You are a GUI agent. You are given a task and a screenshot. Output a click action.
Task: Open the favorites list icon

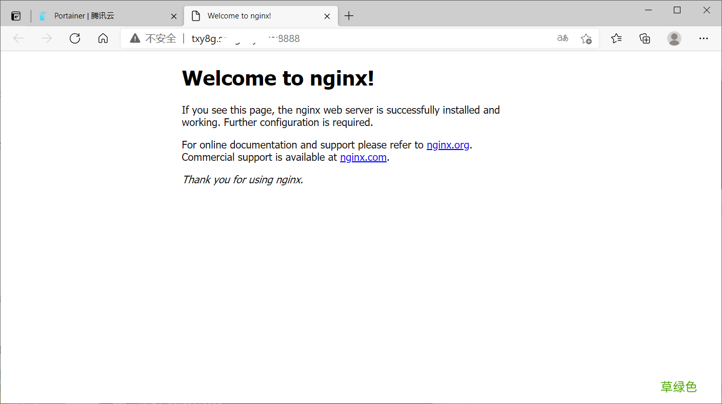[x=616, y=38]
